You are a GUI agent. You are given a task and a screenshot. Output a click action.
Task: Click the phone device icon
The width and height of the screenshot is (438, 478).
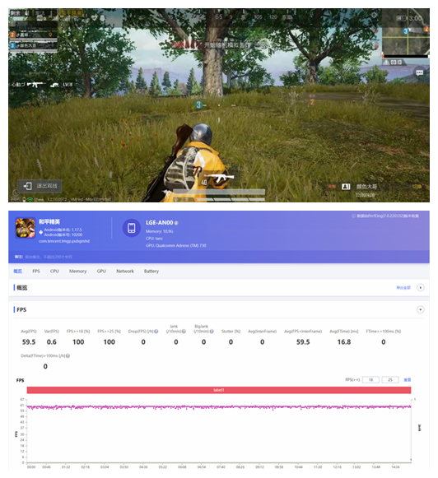132,228
